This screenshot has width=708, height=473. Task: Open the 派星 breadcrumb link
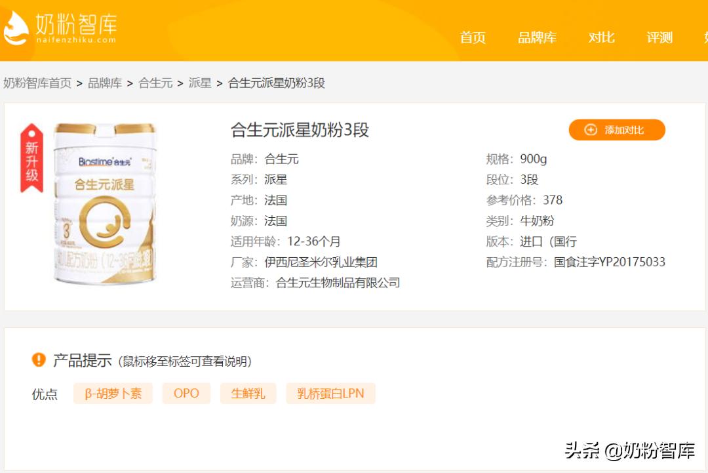201,83
